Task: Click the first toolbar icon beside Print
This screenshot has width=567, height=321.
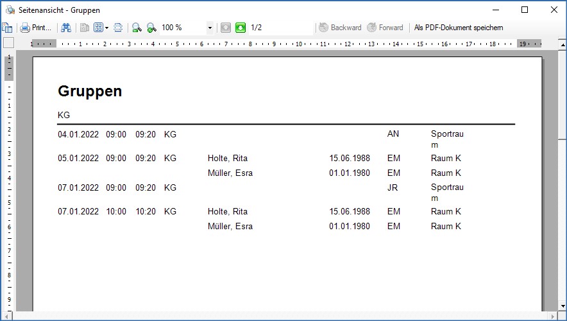Action: pos(7,28)
